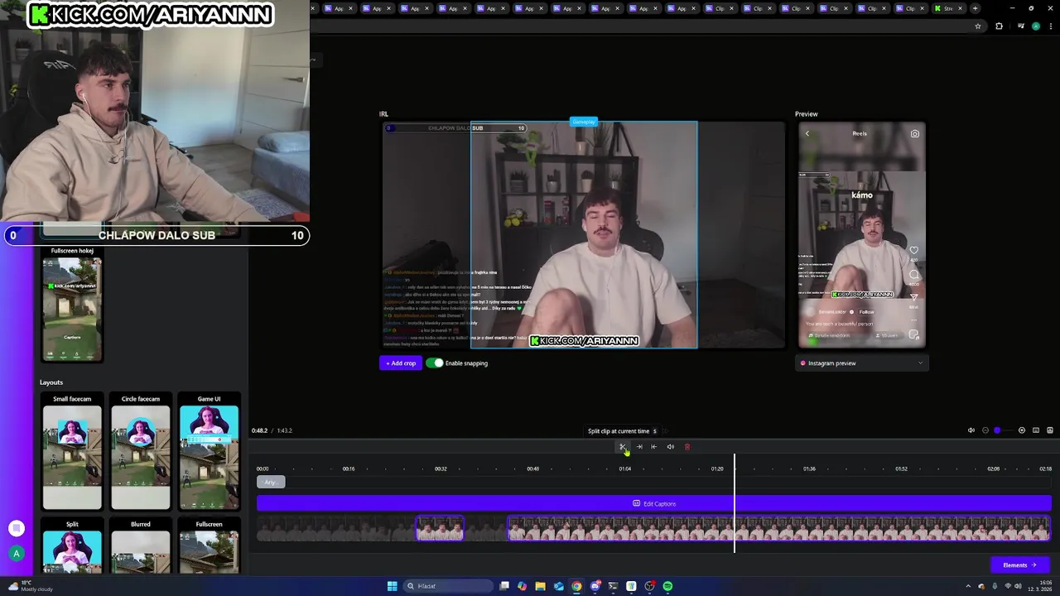Select the short purple-outlined timeline clip
The height and width of the screenshot is (596, 1060).
[x=440, y=528]
